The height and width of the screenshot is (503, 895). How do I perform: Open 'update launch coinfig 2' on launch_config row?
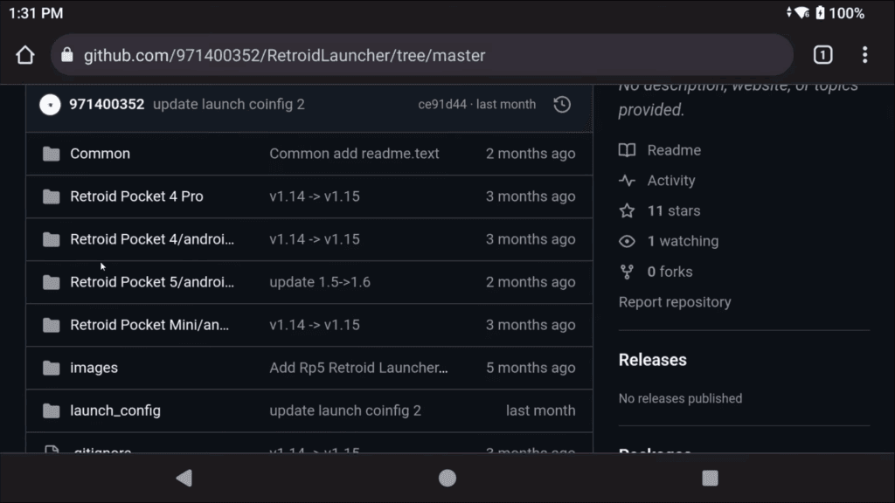345,410
